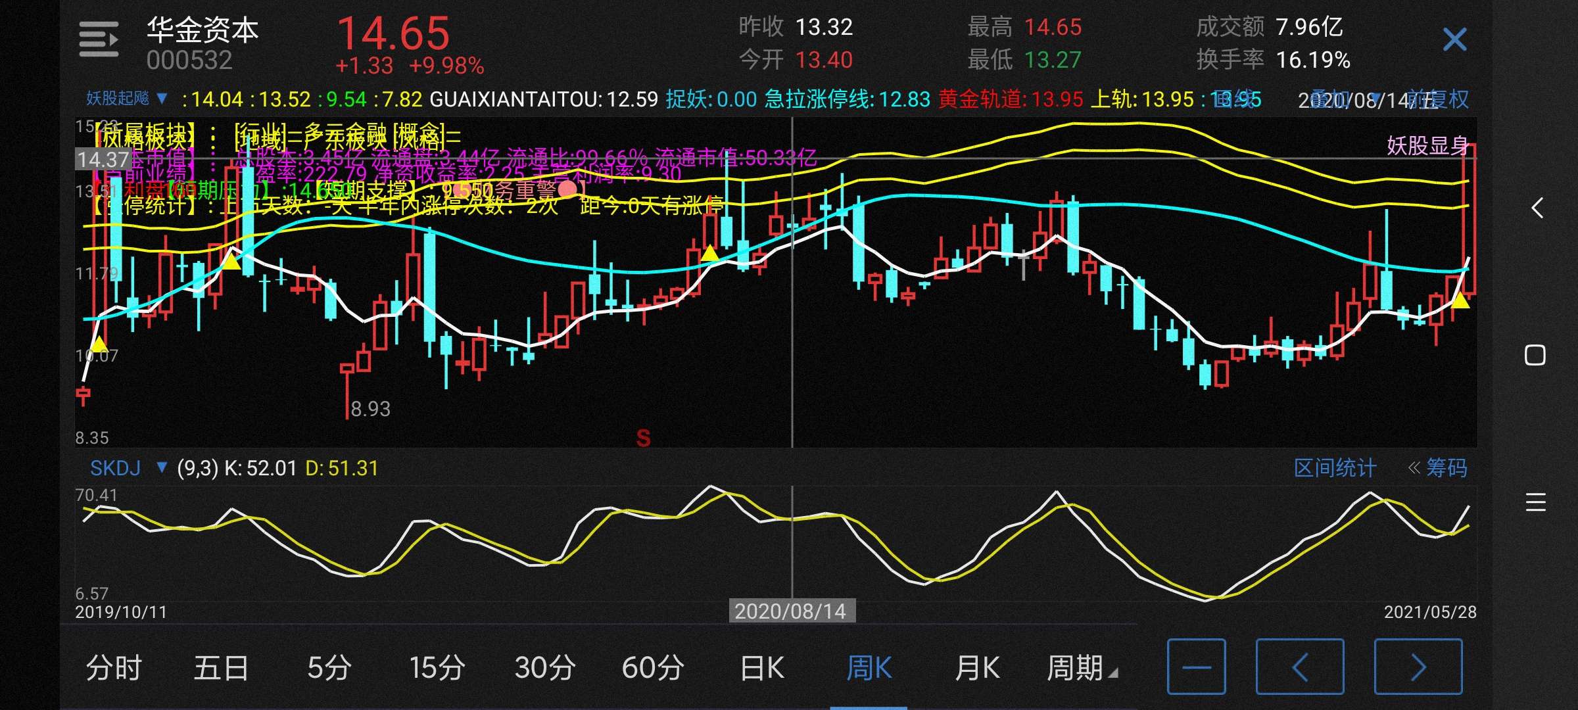Select the 60分 period tab

653,668
